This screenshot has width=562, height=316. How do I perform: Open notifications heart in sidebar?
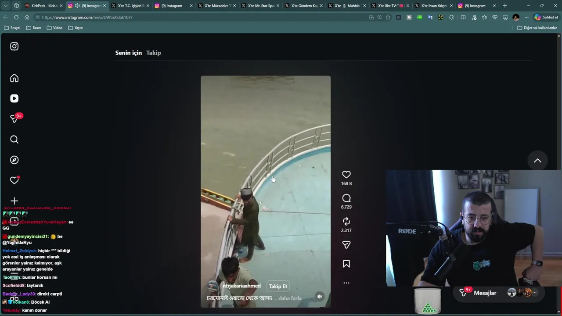tap(14, 180)
